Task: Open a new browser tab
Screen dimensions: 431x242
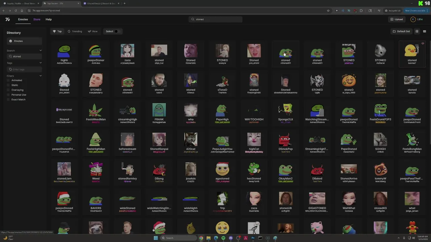Action: (x=125, y=3)
